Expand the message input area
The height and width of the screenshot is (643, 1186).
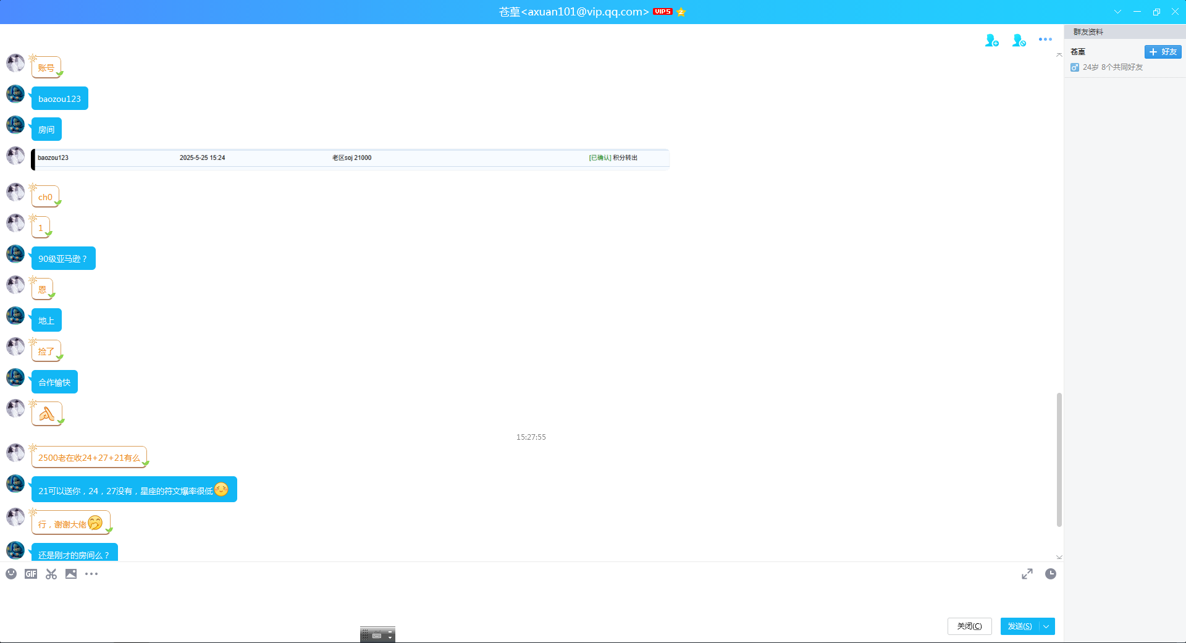click(1027, 574)
